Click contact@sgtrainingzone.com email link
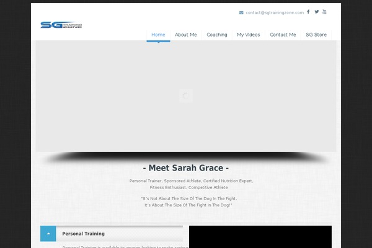The image size is (372, 248). click(x=275, y=12)
